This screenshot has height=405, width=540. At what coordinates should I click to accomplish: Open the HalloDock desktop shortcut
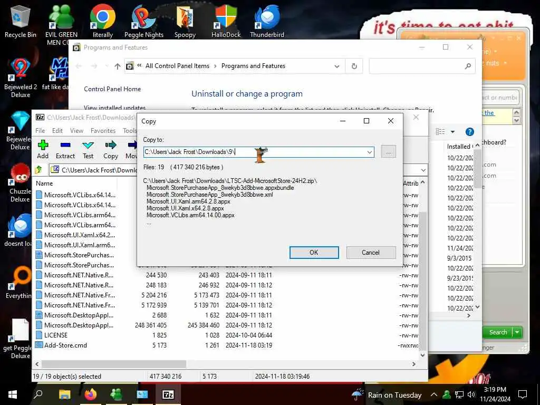(x=226, y=22)
